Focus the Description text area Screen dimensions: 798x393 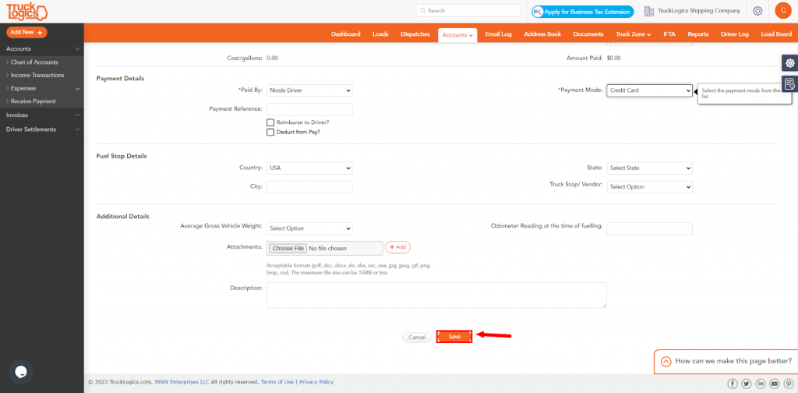tap(436, 296)
